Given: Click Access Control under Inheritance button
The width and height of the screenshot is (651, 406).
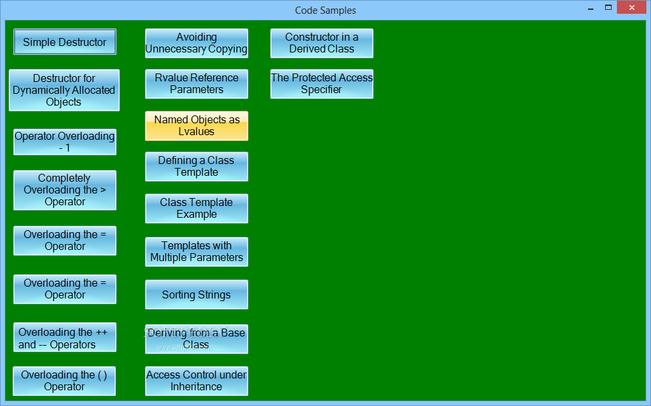Looking at the screenshot, I should [197, 380].
